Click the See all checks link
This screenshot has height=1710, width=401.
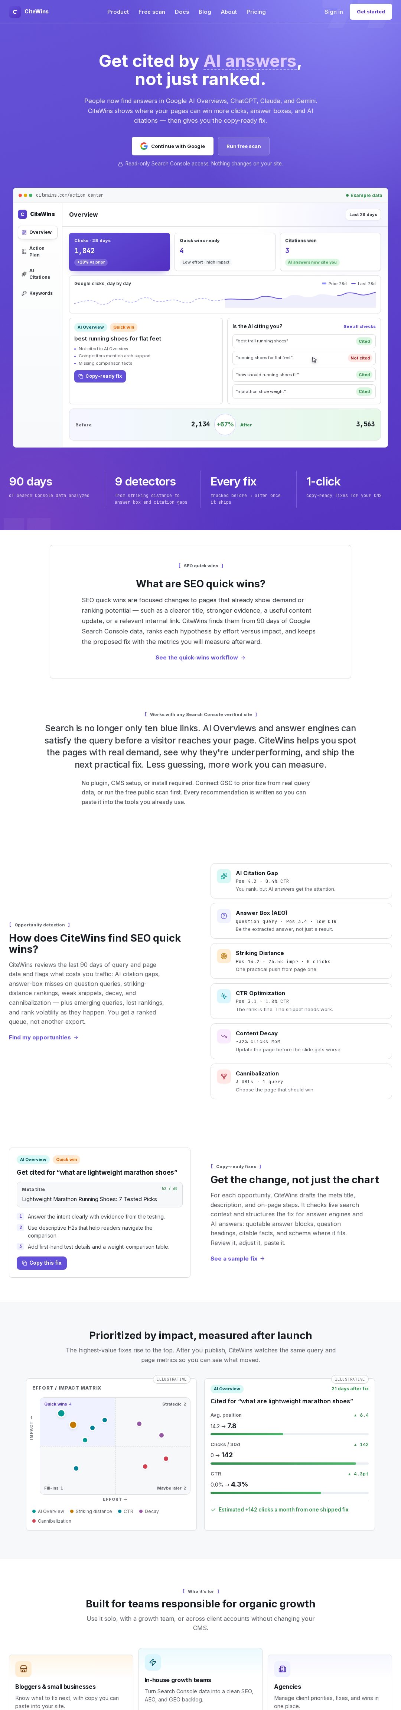359,327
